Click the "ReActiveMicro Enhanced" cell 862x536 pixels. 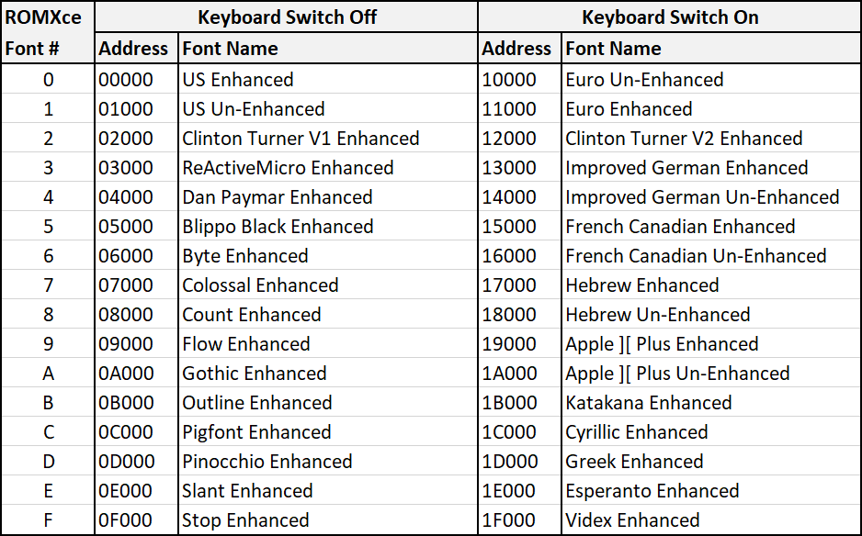pyautogui.click(x=288, y=168)
